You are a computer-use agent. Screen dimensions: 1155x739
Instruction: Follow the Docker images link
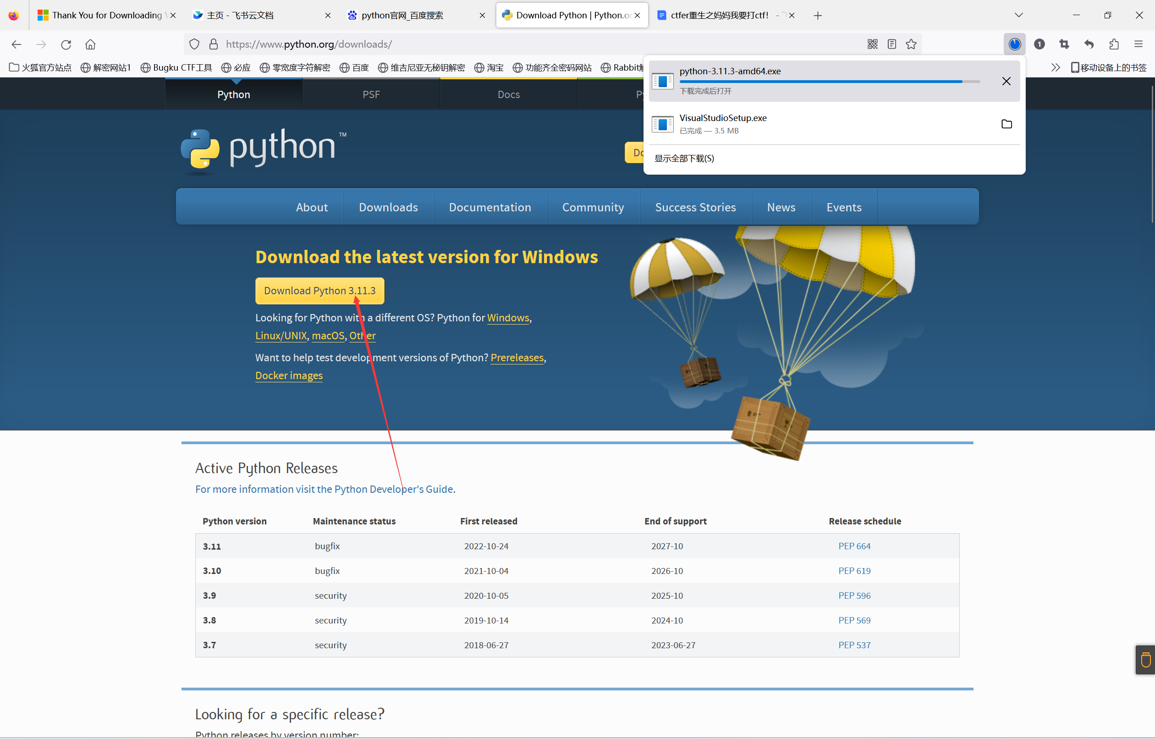[x=289, y=375]
